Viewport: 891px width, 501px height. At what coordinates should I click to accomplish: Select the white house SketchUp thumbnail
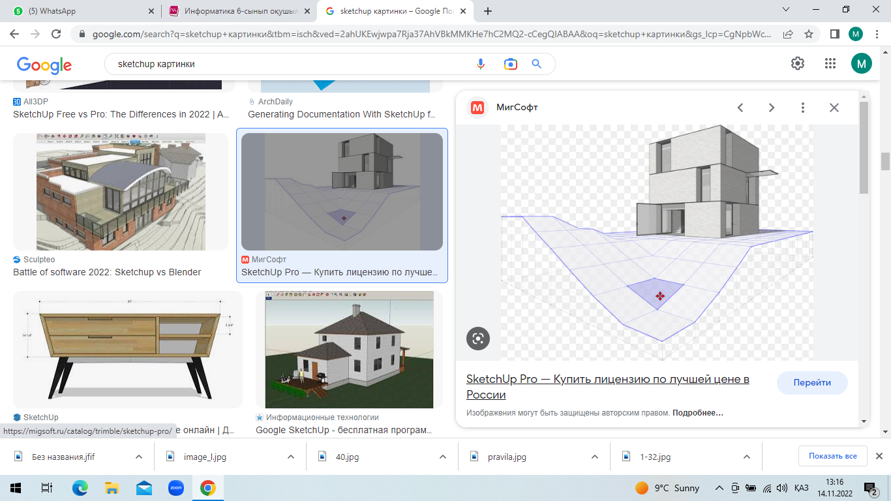pyautogui.click(x=349, y=350)
